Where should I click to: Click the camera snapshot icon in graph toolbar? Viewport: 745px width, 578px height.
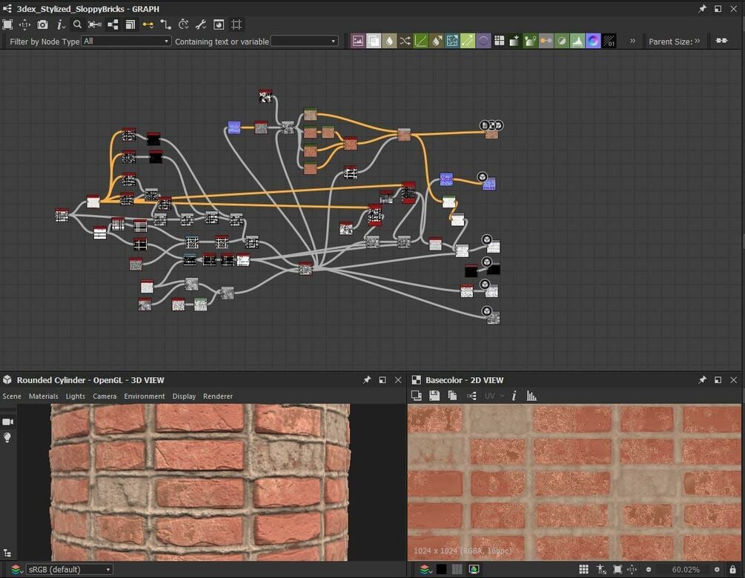42,24
